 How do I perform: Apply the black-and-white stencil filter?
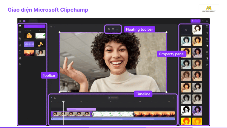186,111
